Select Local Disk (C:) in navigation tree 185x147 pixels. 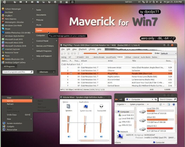pos(126,115)
